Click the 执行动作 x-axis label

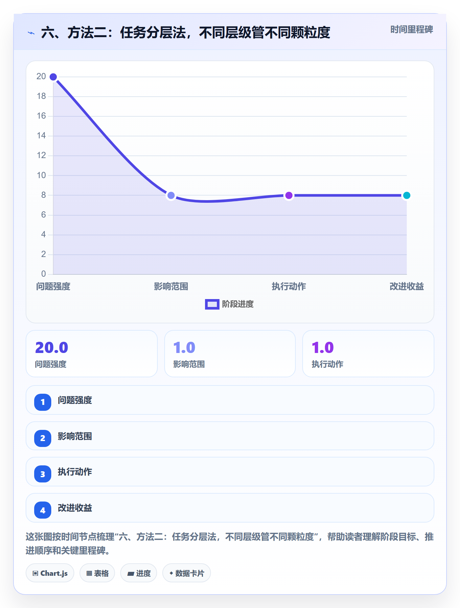coord(289,287)
